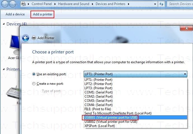Select the Acer monitor device icon
The height and width of the screenshot is (134, 193).
coord(15,45)
